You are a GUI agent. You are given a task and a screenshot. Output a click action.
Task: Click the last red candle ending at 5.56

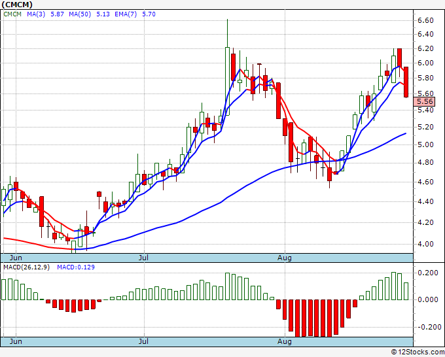point(406,82)
